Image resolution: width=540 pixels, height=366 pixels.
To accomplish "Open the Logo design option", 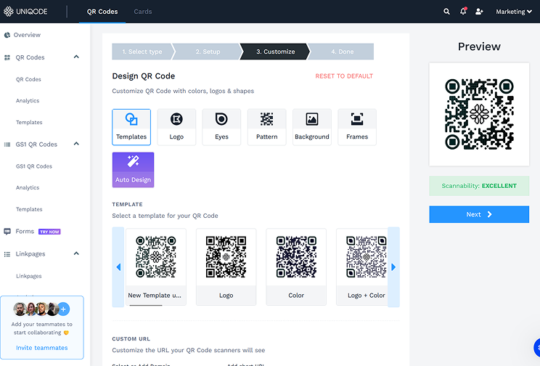I will click(176, 127).
